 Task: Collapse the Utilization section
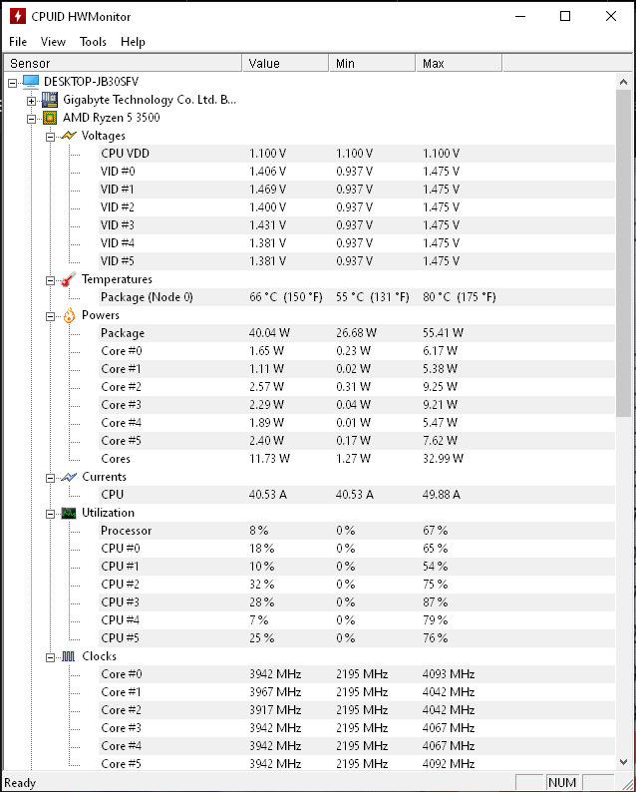(x=51, y=513)
